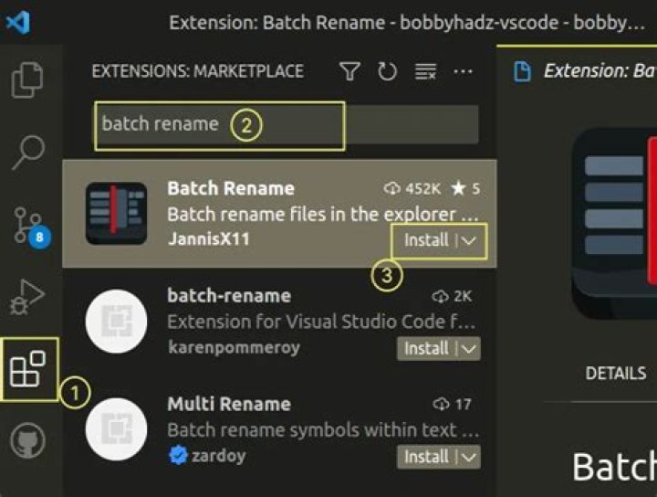Image resolution: width=657 pixels, height=497 pixels.
Task: Install Multi Rename by zardoy
Action: (426, 457)
